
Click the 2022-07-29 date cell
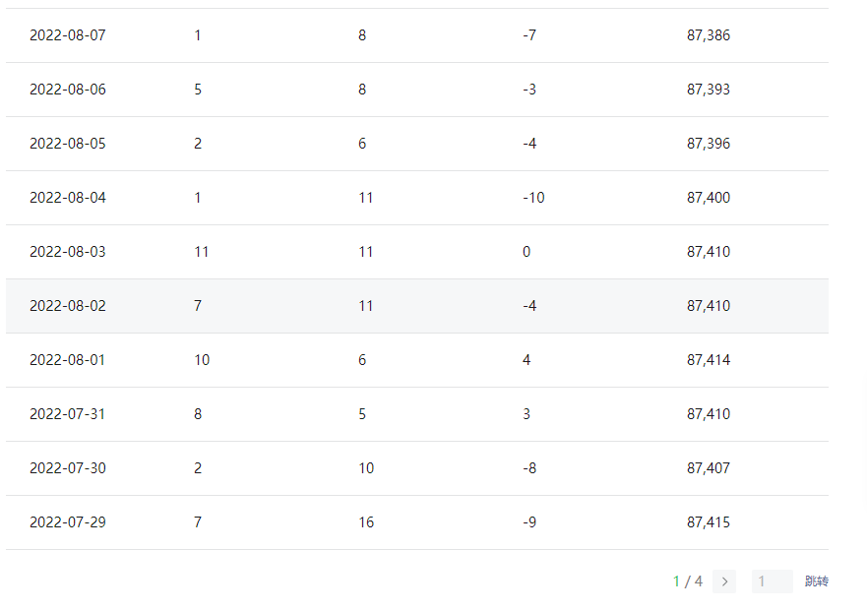point(68,522)
